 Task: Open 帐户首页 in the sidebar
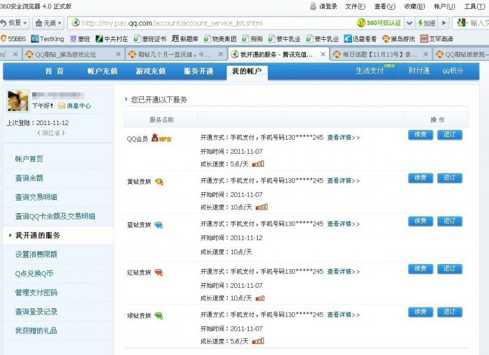tap(29, 159)
